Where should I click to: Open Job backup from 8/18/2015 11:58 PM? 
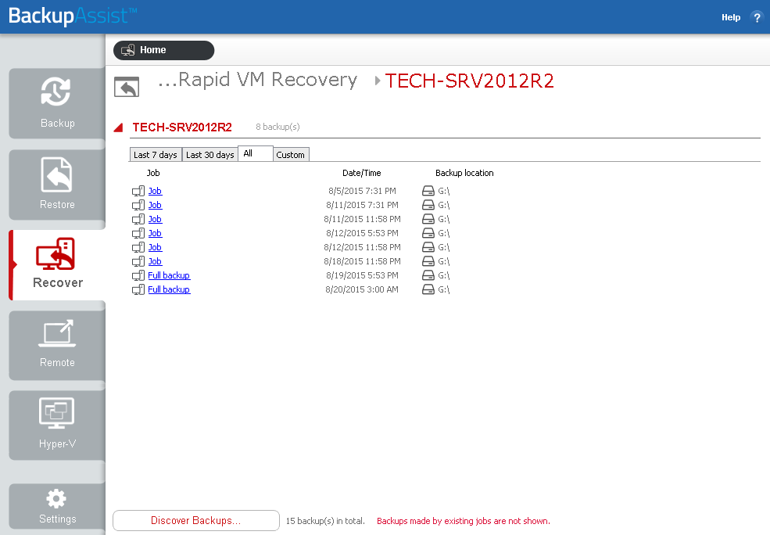pos(156,261)
